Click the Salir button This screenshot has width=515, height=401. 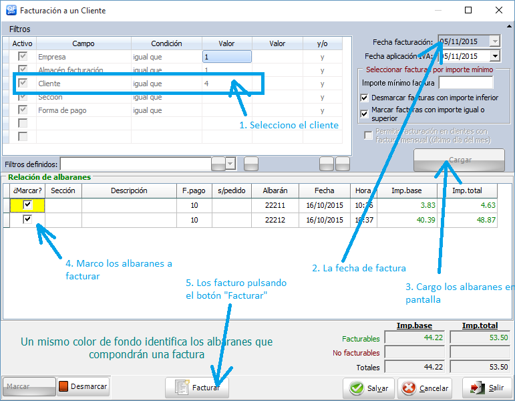(487, 388)
